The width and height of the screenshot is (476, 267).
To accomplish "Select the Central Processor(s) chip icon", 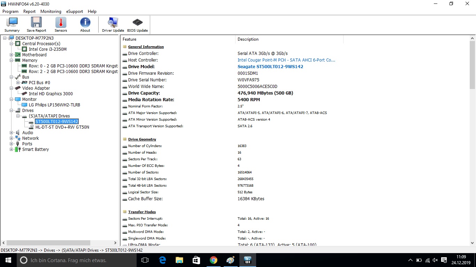I will (18, 44).
